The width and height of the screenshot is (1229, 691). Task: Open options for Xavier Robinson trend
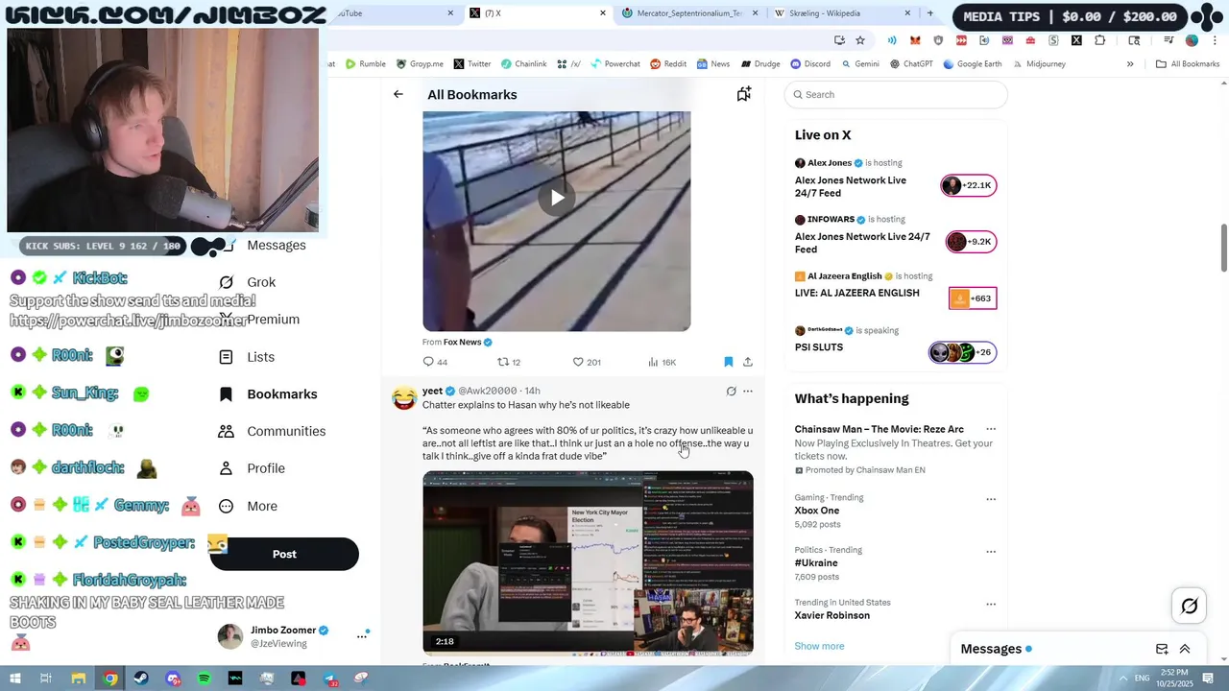click(x=991, y=605)
